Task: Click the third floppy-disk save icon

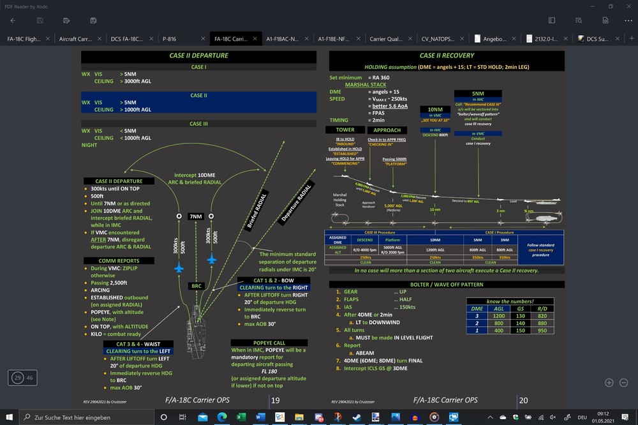Action: (x=93, y=20)
